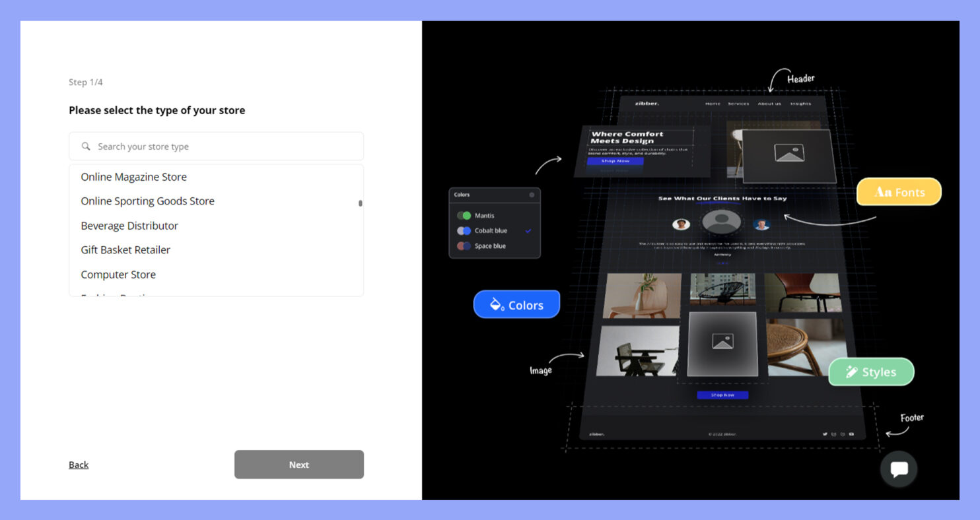The width and height of the screenshot is (980, 520).
Task: Choose the Space blue color scheme
Action: [x=489, y=246]
